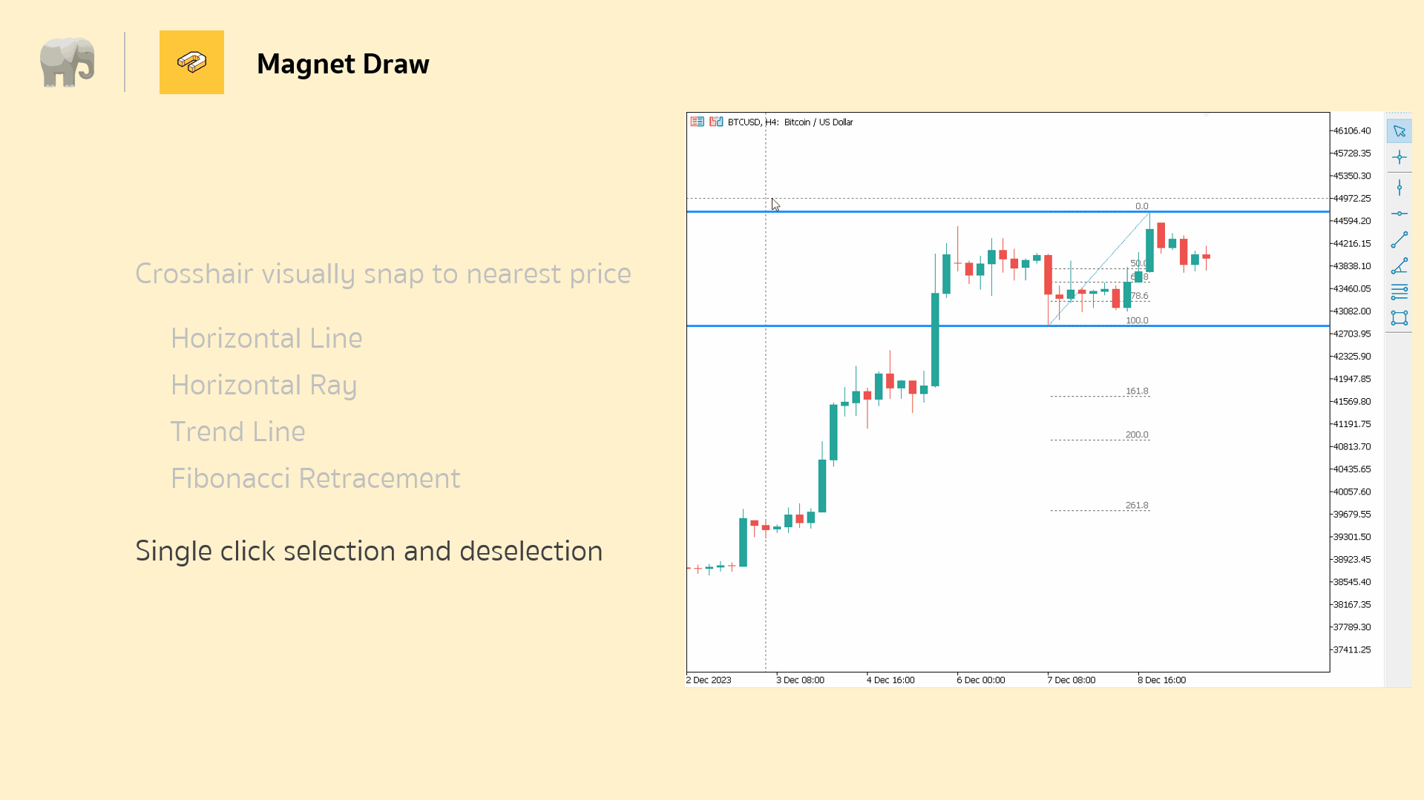1424x800 pixels.
Task: Click the 'Fibonacci Retracement' text
Action: (315, 478)
